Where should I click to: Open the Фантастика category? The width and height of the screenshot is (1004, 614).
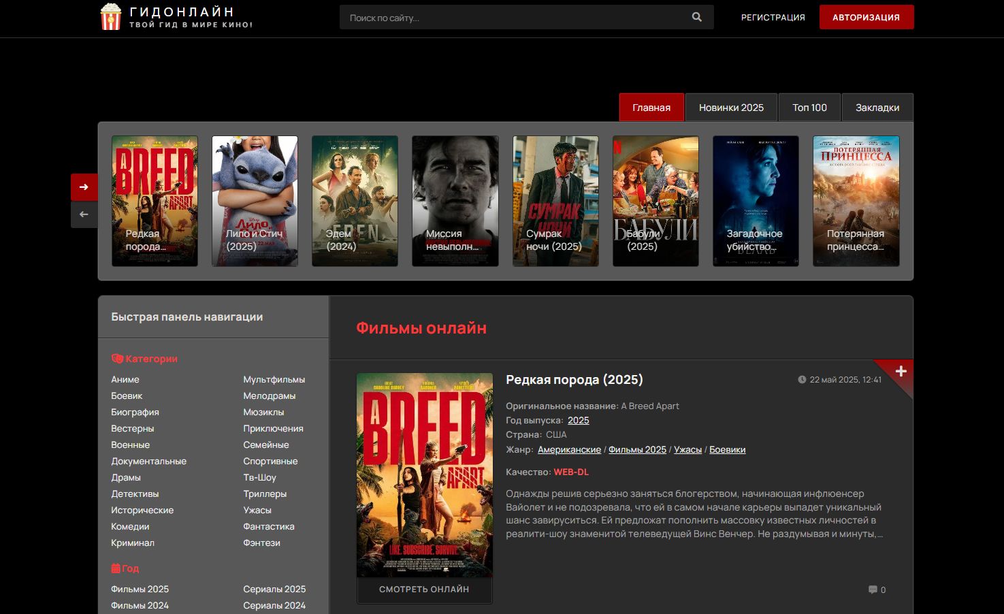click(x=269, y=527)
